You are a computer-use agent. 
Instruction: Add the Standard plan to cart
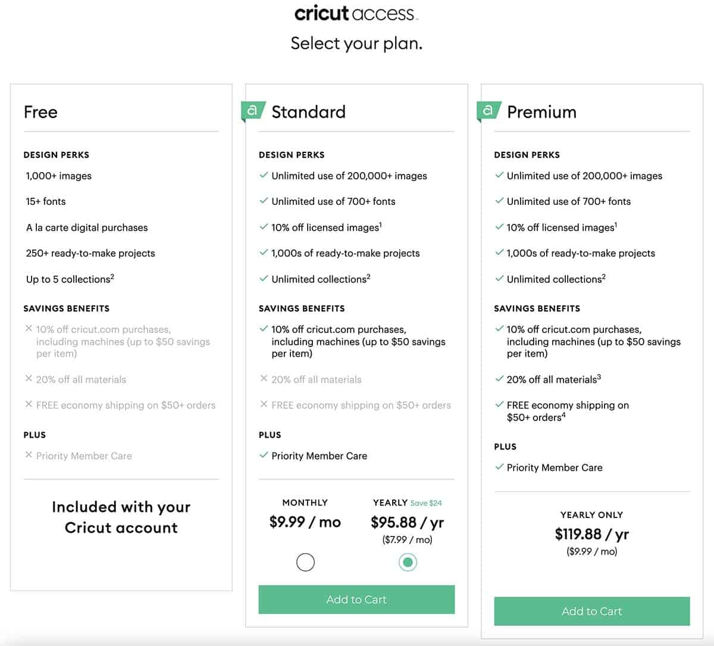[x=356, y=600]
